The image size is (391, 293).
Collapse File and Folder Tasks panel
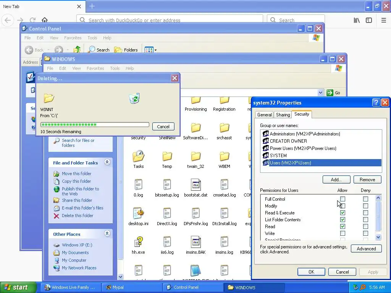107,162
